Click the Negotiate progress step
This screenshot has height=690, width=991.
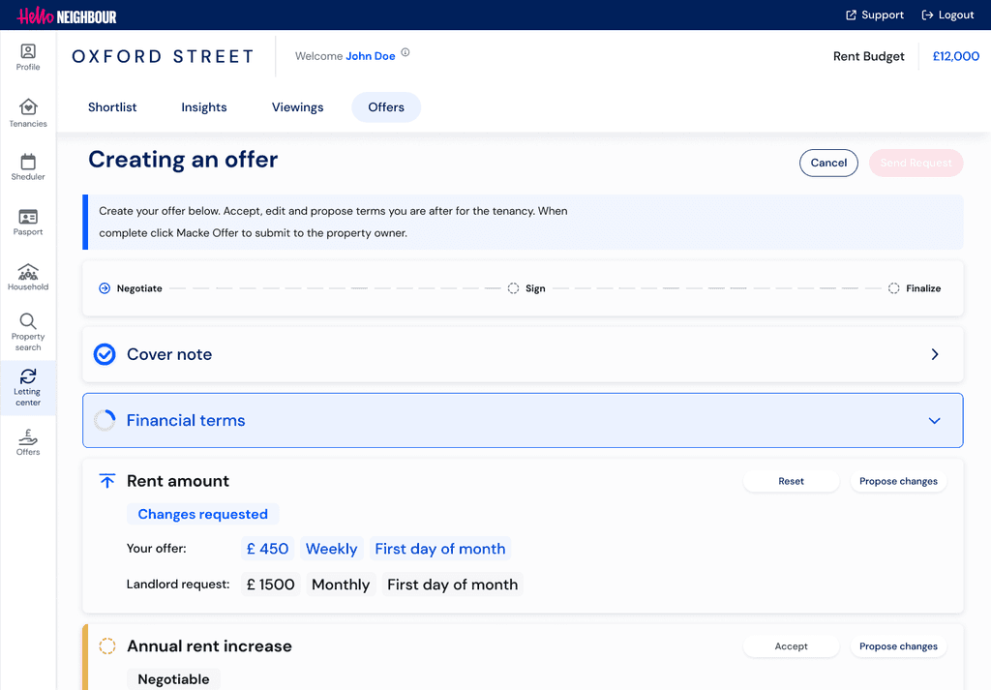click(x=131, y=288)
